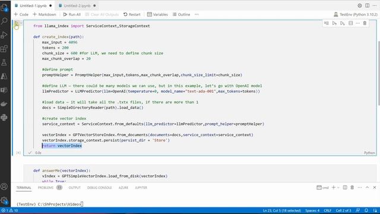
Task: Click the def answerMe(vectorIndex) line
Action: click(62, 171)
